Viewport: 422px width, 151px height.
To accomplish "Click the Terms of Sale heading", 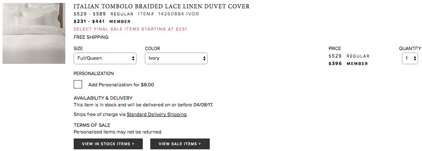I will (x=92, y=125).
